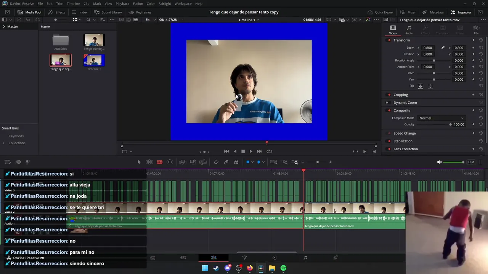Open Spotify from the taskbar
488x274 pixels.
coord(283,268)
